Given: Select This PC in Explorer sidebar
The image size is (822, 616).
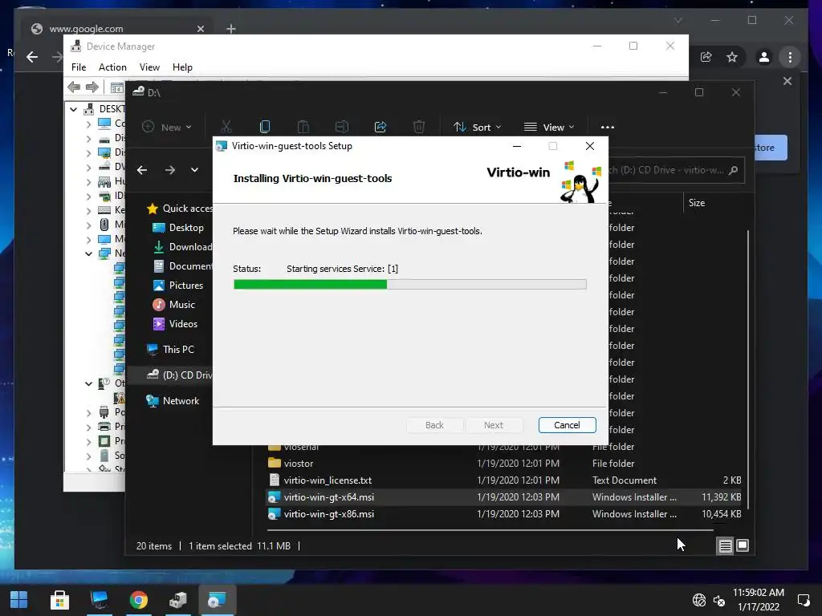Looking at the screenshot, I should pos(170,350).
